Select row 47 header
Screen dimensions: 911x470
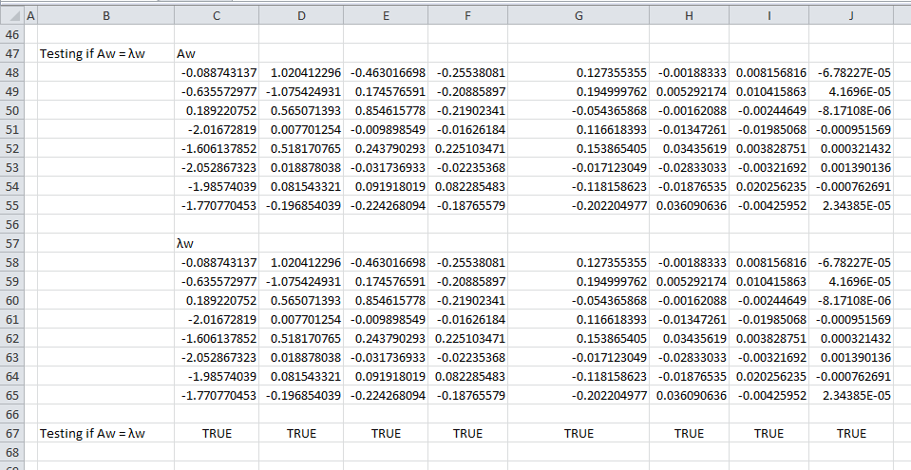(11, 54)
